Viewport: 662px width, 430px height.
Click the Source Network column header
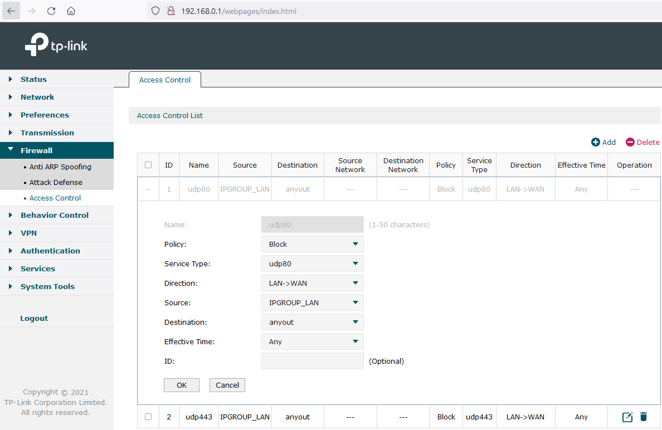pyautogui.click(x=350, y=165)
